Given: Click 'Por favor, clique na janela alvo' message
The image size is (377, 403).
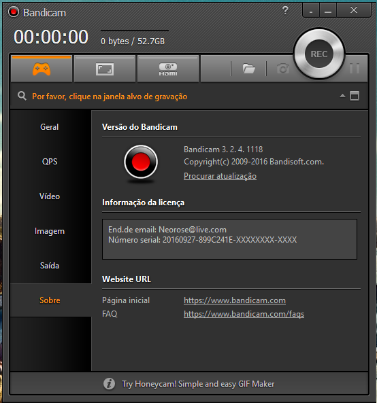Looking at the screenshot, I should point(110,97).
